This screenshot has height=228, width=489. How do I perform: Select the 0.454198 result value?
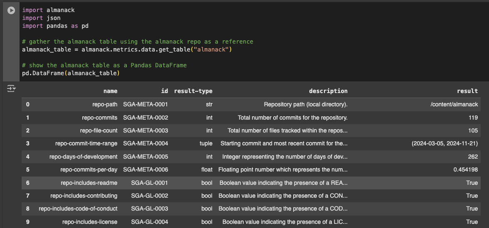466,170
